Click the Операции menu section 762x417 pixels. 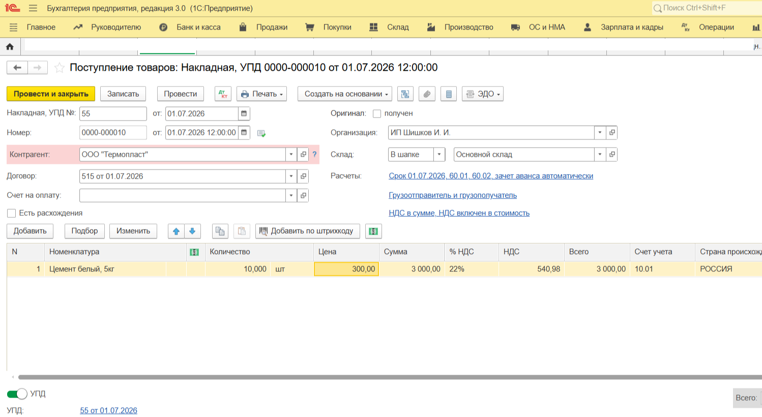716,27
